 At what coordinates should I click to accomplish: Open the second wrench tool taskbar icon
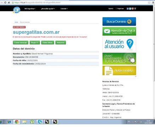point(55,122)
